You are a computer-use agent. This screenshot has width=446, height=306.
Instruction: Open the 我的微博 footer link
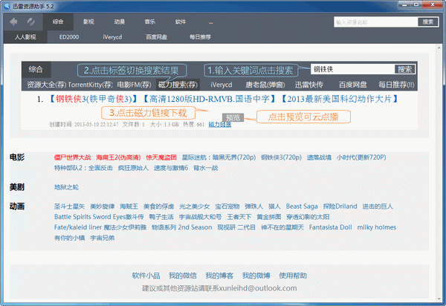point(256,276)
